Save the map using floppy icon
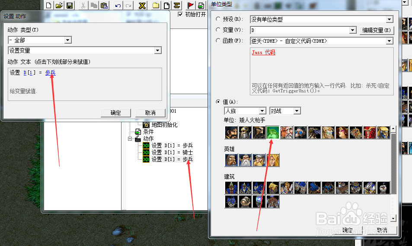 (70, 5)
